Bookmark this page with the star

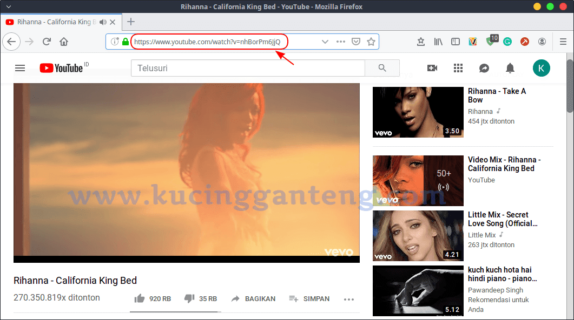tap(371, 42)
